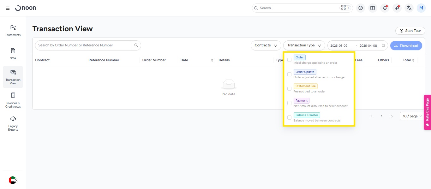Screen dimensions: 431x189
Task: Open Invoices & Creditnotes section
Action: pos(13,100)
